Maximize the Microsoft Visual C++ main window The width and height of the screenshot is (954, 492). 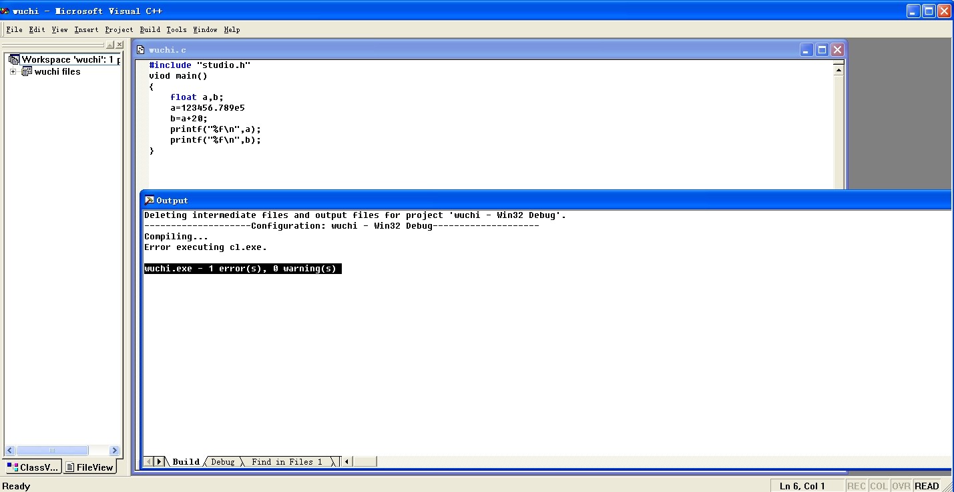point(929,11)
